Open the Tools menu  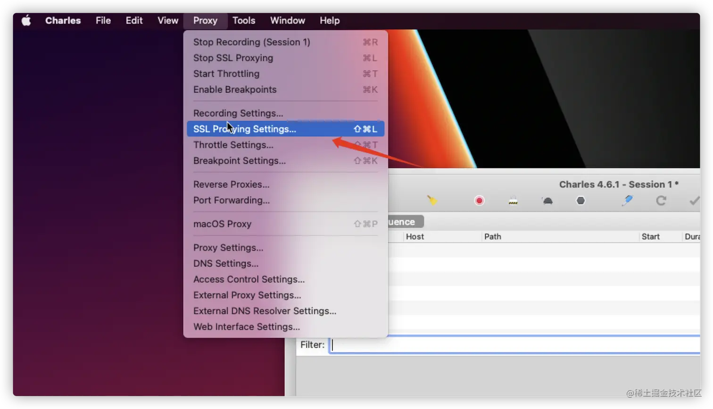coord(244,20)
